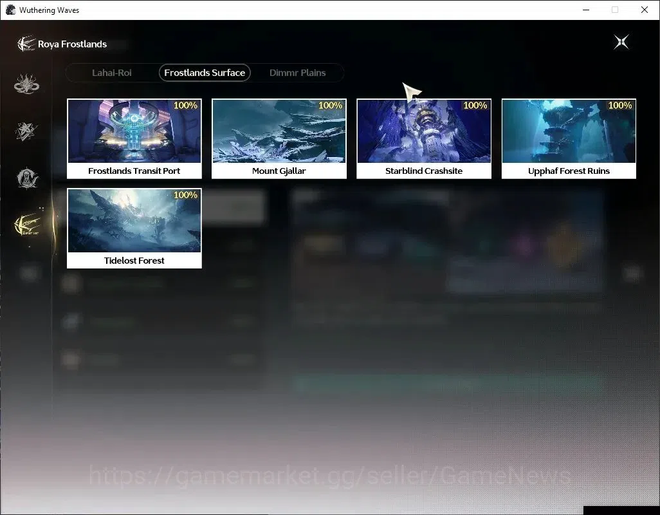Select the second star-shaped region emblem
This screenshot has width=660, height=515.
tap(26, 131)
